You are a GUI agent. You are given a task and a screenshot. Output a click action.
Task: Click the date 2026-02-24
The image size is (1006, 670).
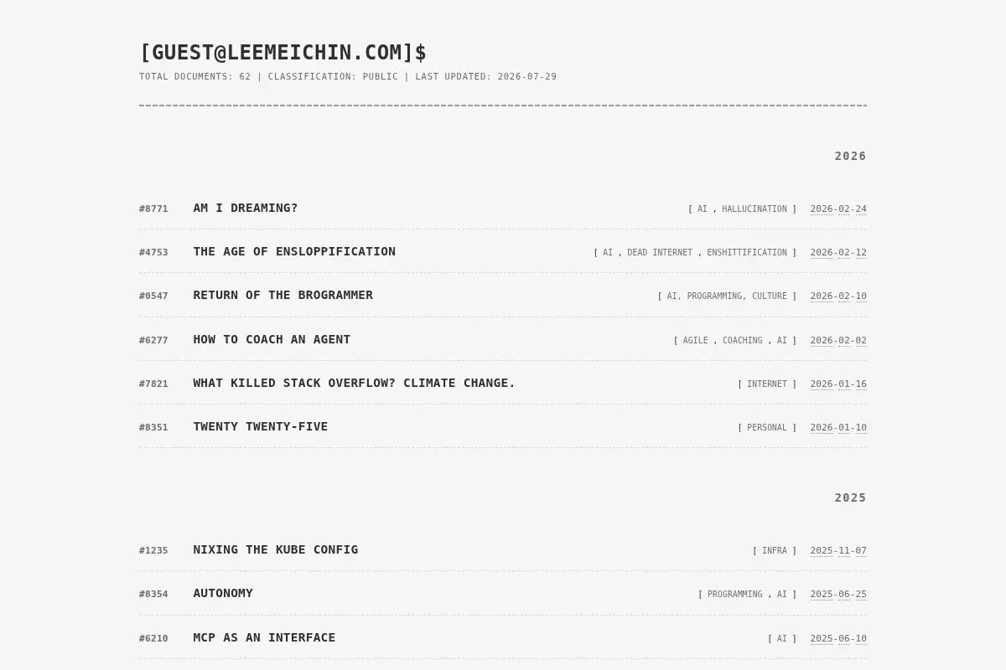click(838, 209)
